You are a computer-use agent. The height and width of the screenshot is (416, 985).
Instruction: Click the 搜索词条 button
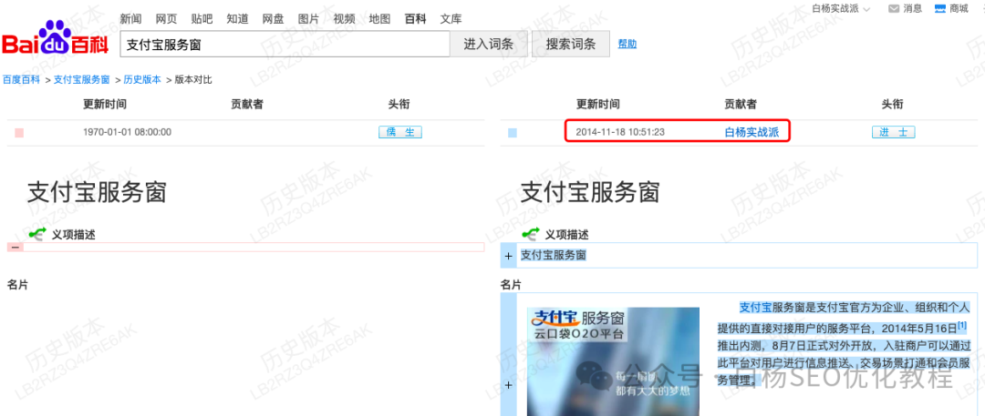(570, 44)
